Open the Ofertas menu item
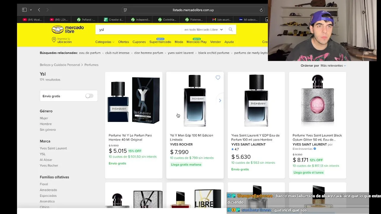Image resolution: width=381 pixels, height=214 pixels. click(124, 42)
